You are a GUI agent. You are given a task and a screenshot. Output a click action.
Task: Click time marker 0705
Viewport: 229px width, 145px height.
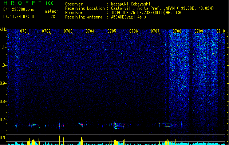pyautogui.click(x=112, y=31)
